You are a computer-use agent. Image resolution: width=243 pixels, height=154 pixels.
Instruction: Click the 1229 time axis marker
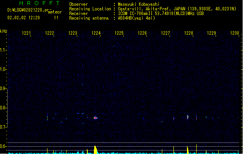coord(212,33)
